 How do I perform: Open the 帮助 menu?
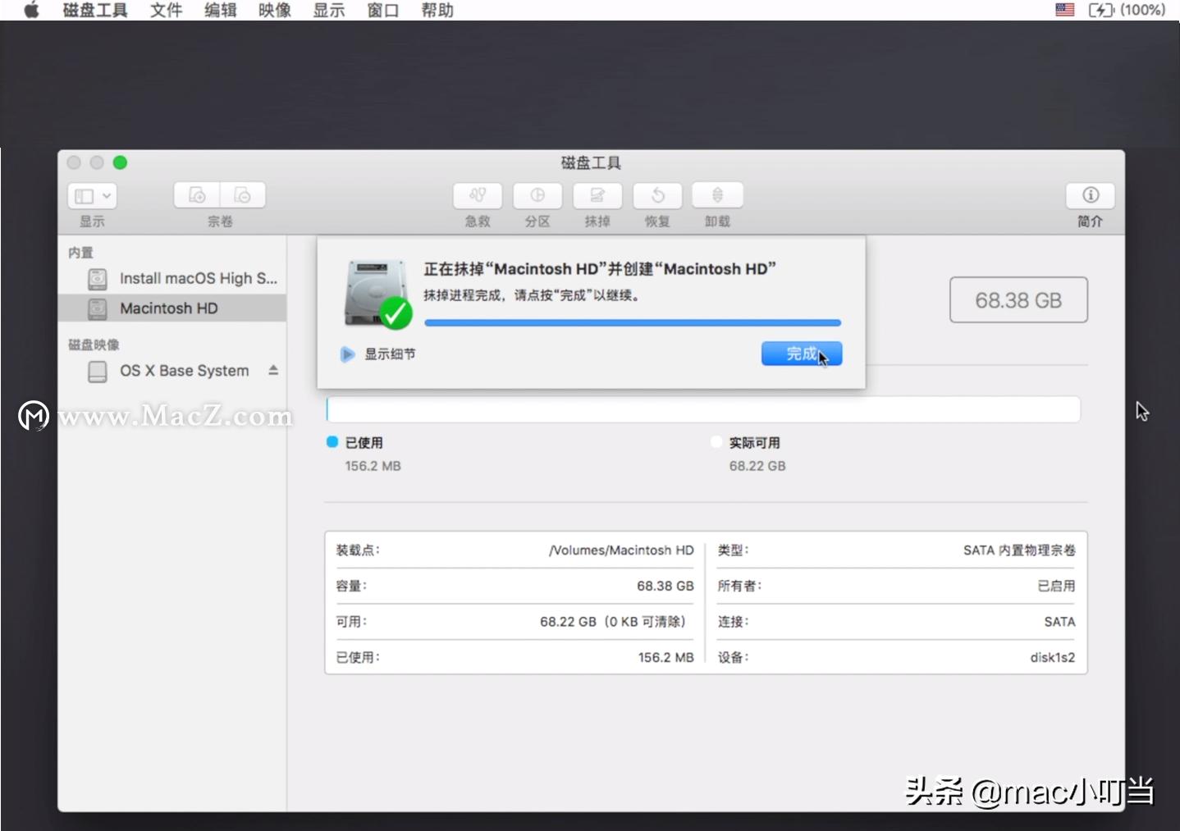437,11
